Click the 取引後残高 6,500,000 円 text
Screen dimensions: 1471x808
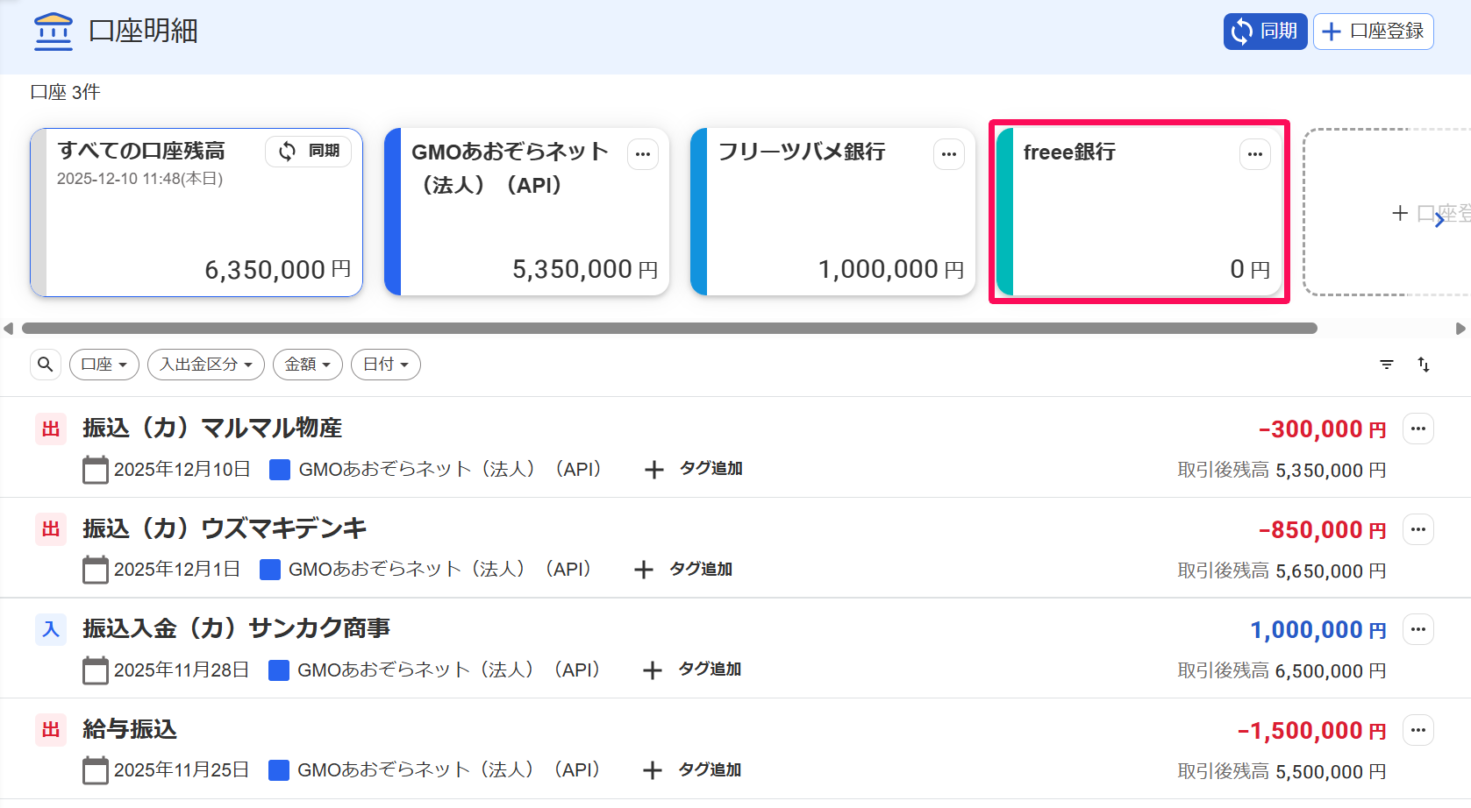pos(1282,671)
